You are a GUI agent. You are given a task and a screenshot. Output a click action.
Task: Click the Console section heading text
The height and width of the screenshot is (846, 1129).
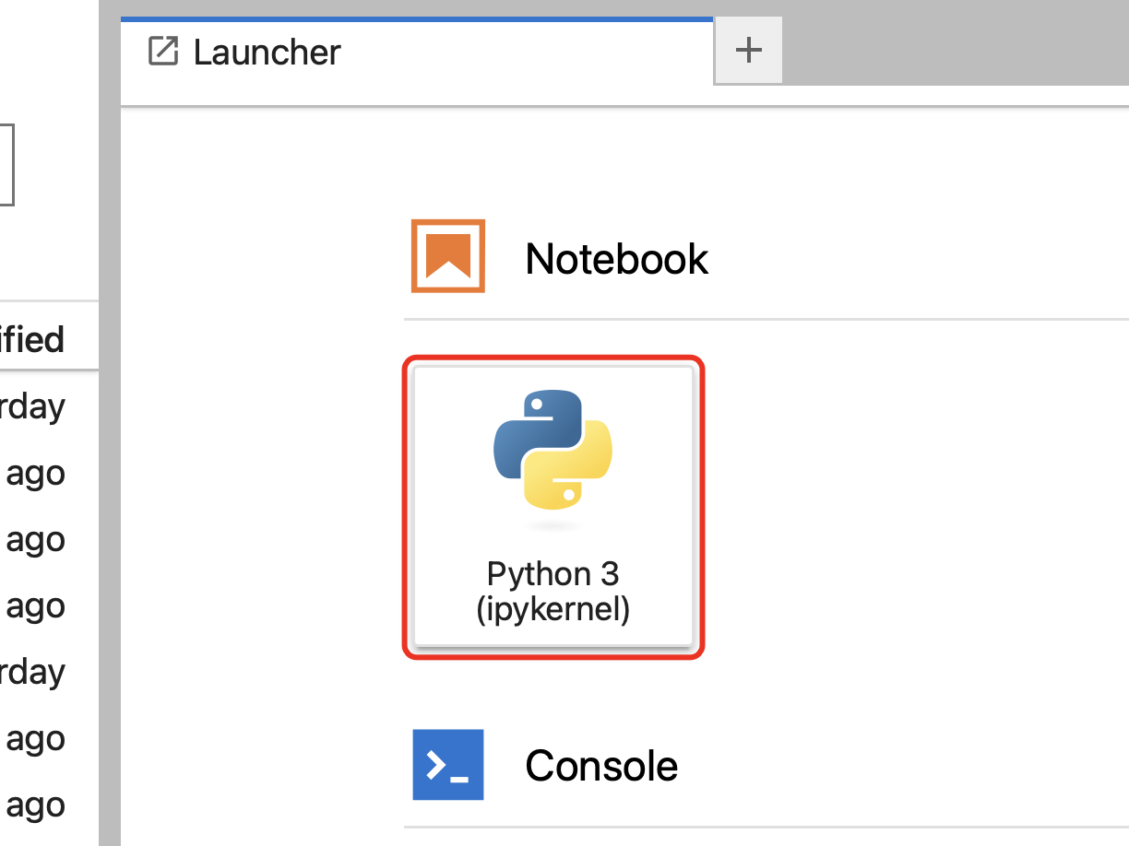pyautogui.click(x=601, y=766)
